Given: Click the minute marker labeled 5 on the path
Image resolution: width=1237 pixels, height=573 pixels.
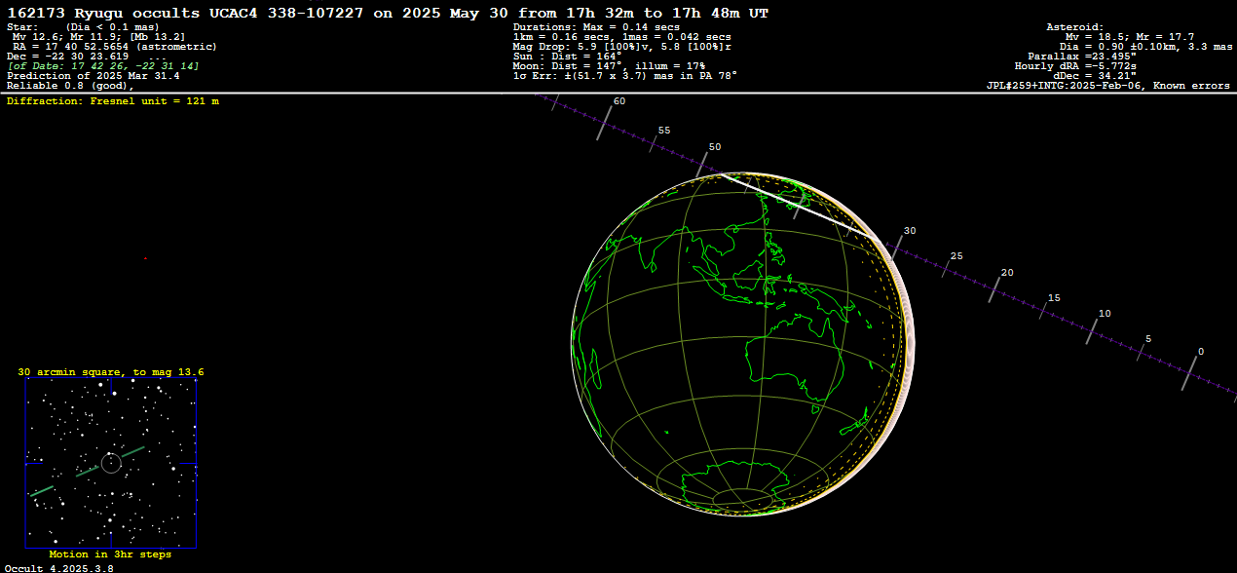Looking at the screenshot, I should 1140,352.
